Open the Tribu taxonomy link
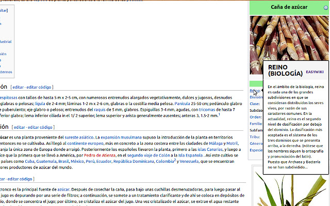 pyautogui.click(x=255, y=137)
